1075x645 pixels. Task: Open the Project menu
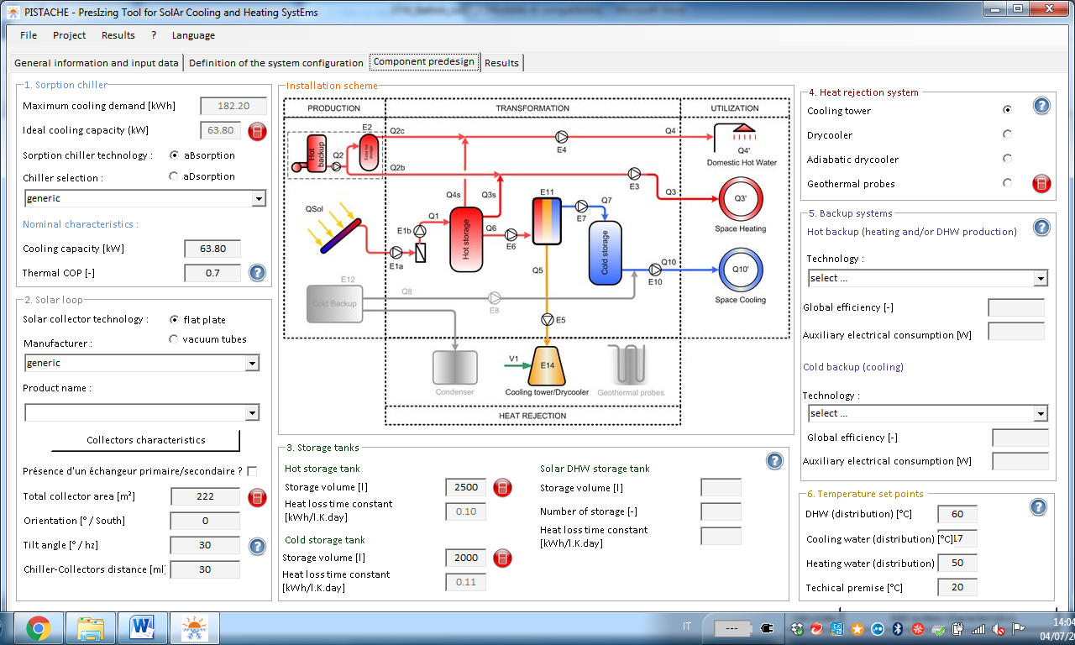(x=69, y=35)
